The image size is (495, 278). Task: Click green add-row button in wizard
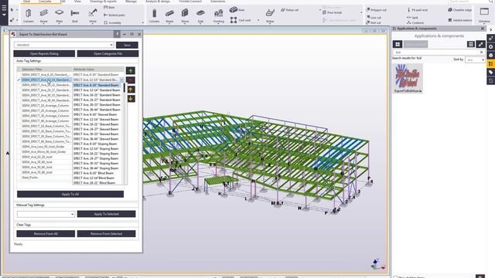(131, 70)
